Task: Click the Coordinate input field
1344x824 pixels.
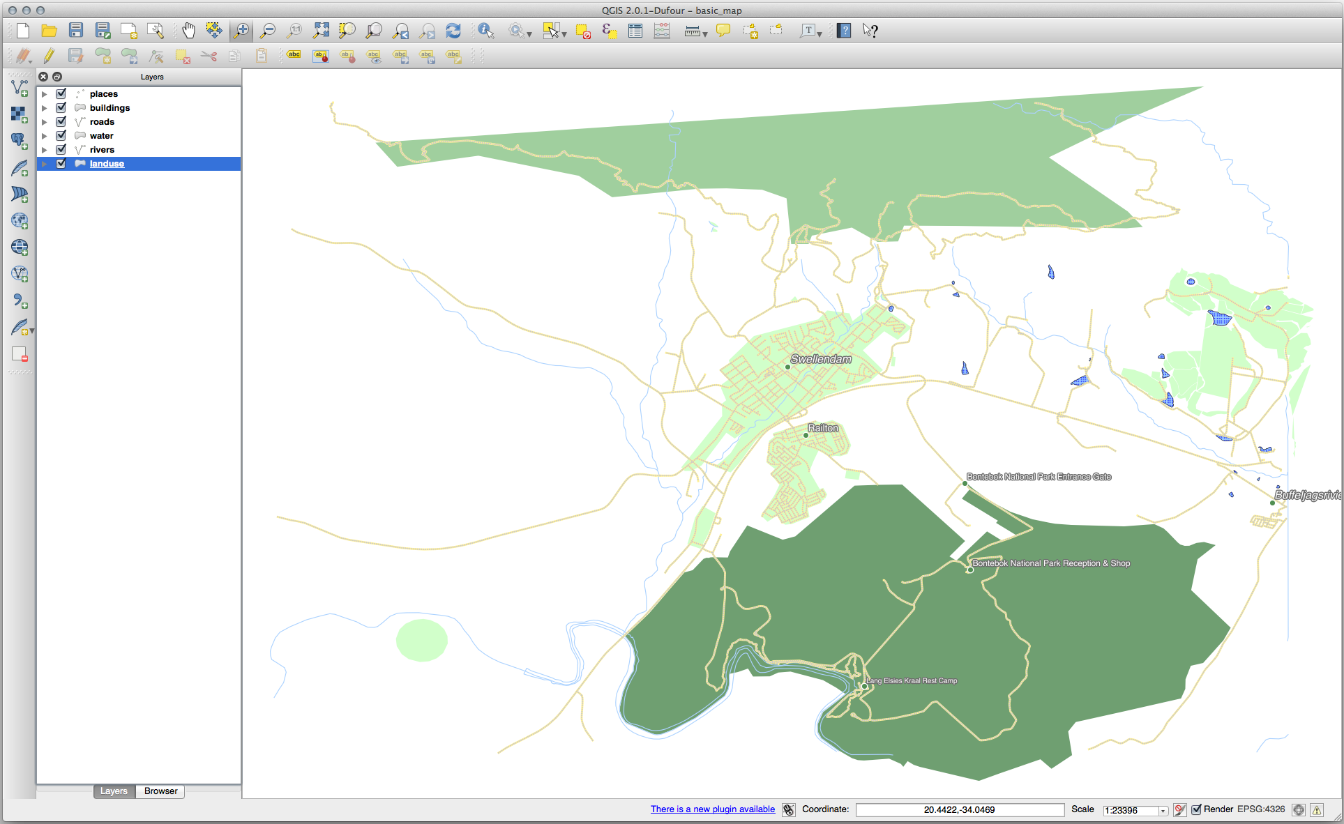Action: [959, 809]
